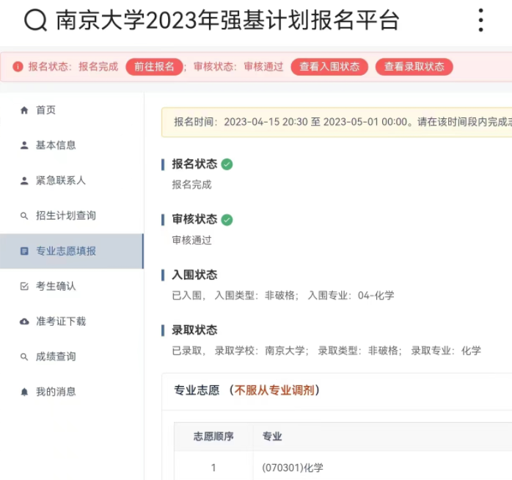The height and width of the screenshot is (480, 512).
Task: Click the 报名完成 text under 报名状态 heading
Action: click(191, 185)
